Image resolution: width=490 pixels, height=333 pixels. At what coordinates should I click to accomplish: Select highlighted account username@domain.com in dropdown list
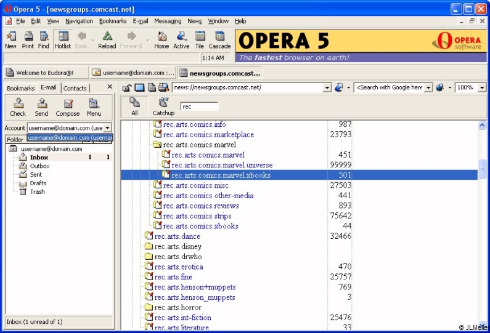coord(70,138)
